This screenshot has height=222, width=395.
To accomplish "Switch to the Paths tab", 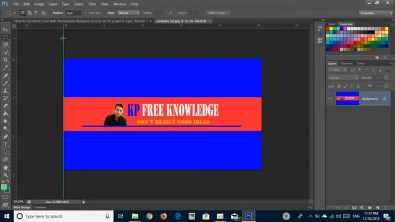I will (360, 64).
